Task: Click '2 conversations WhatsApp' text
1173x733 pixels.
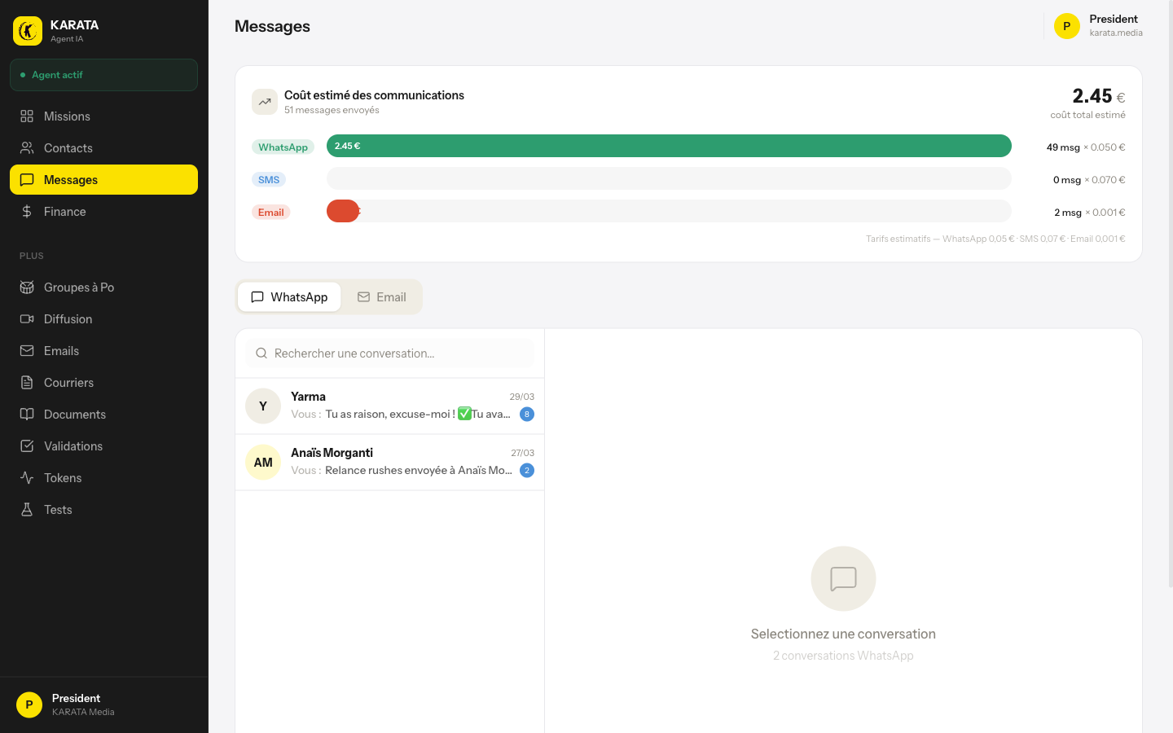Action: (843, 656)
